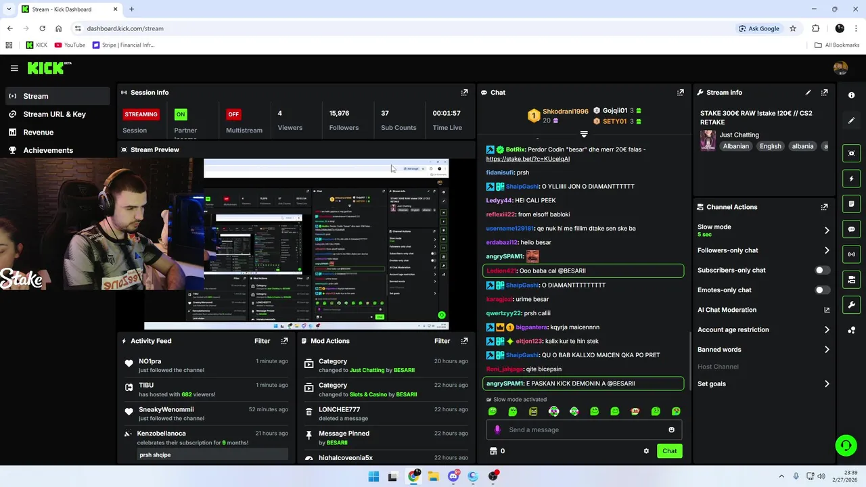Reload the page

(42, 28)
